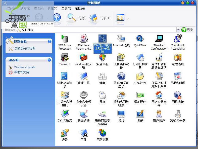Open 安全中心 shield icon
Viewport: 198px width, 149px height.
click(x=103, y=57)
